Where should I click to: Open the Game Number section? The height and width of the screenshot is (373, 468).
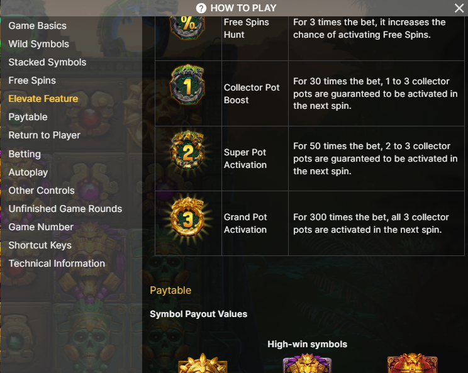[41, 227]
